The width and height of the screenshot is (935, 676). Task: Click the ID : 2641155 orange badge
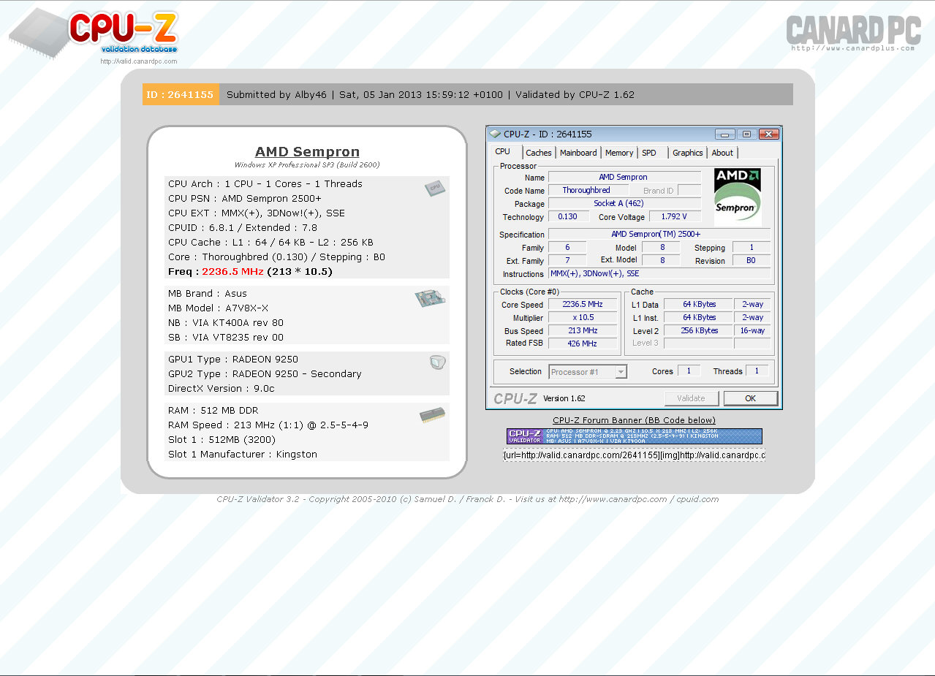[181, 94]
